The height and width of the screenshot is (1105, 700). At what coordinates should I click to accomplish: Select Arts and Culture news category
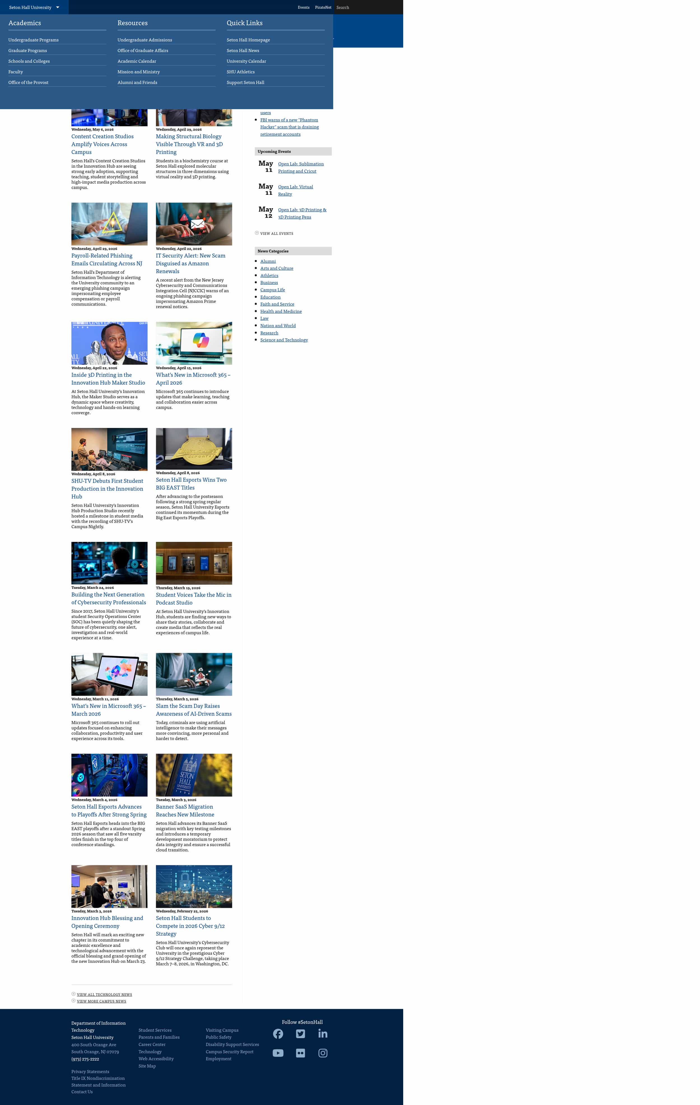click(x=276, y=268)
